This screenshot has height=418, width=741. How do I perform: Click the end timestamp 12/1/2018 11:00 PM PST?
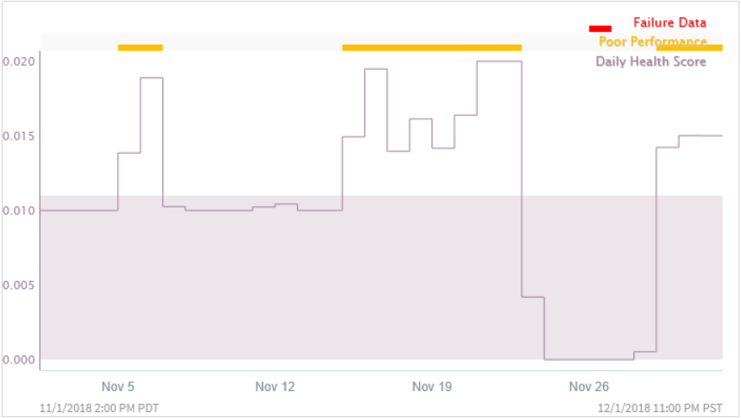[659, 408]
